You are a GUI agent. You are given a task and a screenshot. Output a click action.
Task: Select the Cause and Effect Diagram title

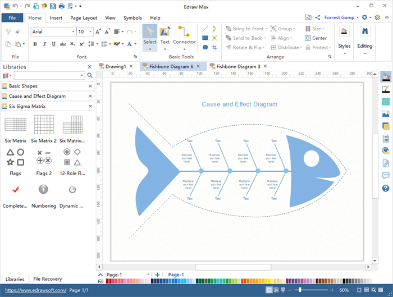[x=239, y=104]
